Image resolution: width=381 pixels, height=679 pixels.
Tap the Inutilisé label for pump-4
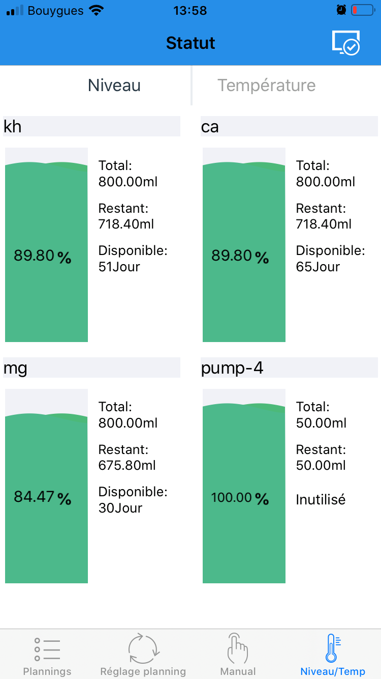[321, 499]
